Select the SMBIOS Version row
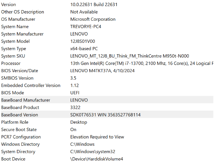The width and height of the screenshot is (214, 162). (17, 78)
